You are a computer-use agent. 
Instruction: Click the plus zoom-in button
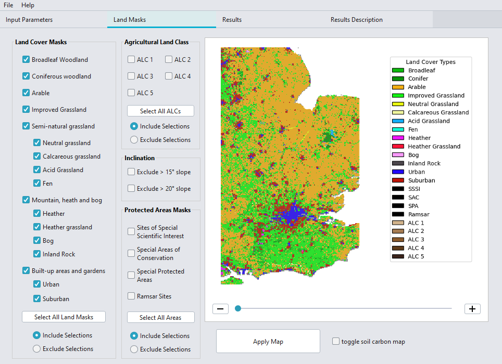coord(472,309)
